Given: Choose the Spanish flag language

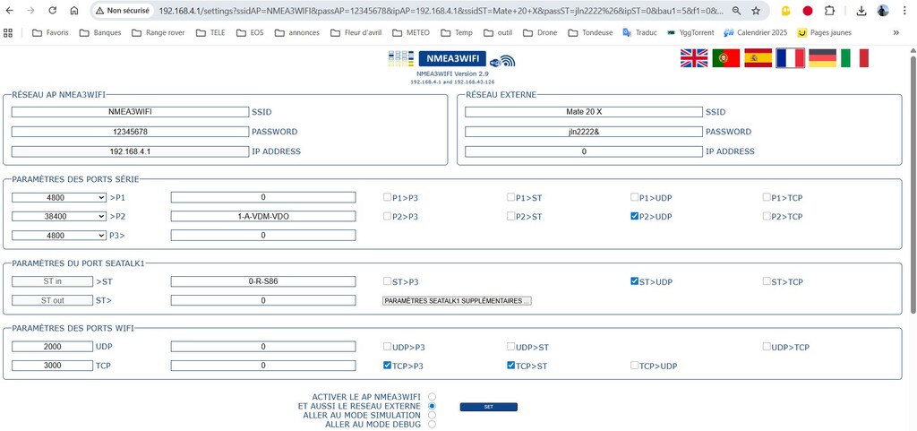Looking at the screenshot, I should pos(758,58).
